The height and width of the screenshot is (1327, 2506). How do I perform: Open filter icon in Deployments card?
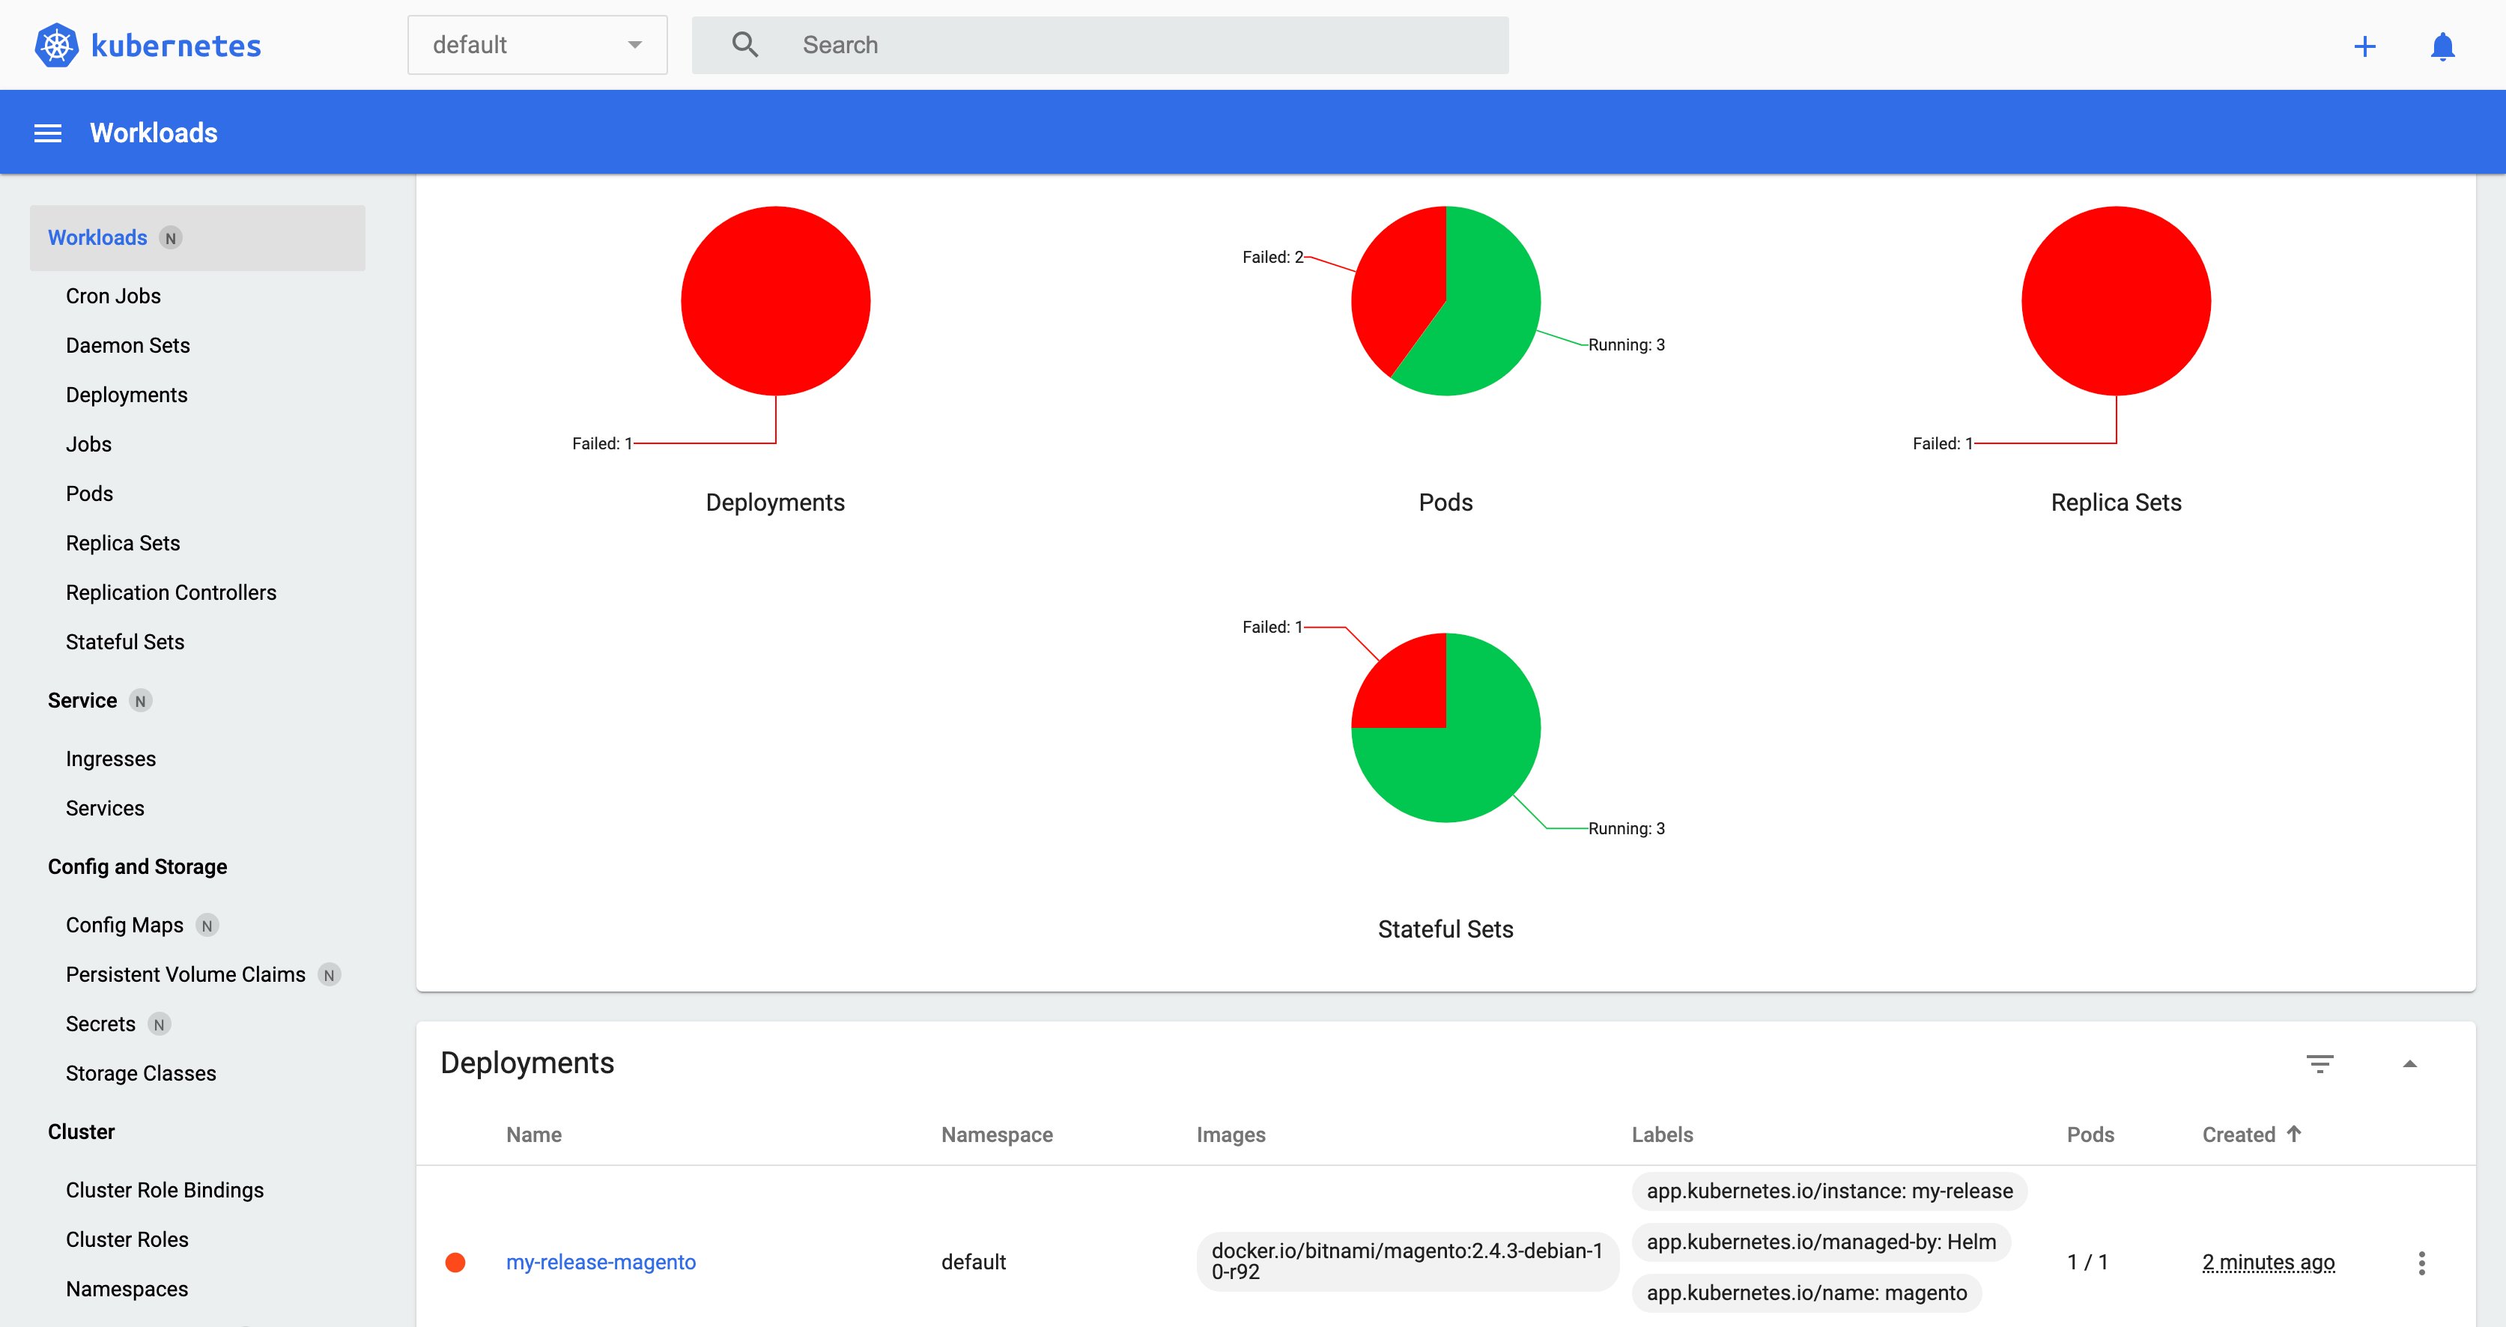click(2320, 1063)
